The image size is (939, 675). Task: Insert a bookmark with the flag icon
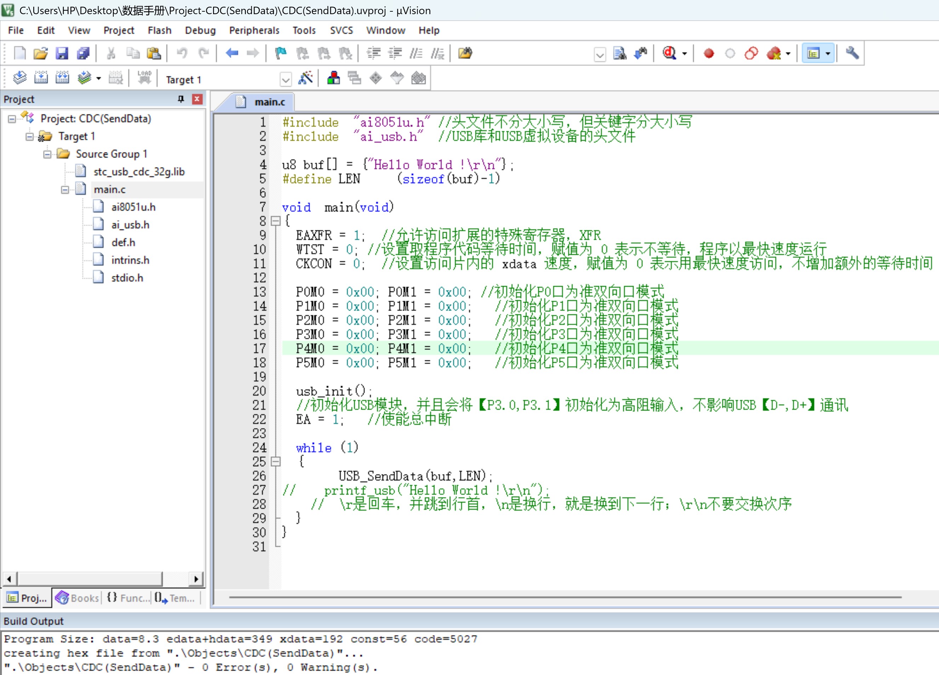click(281, 53)
